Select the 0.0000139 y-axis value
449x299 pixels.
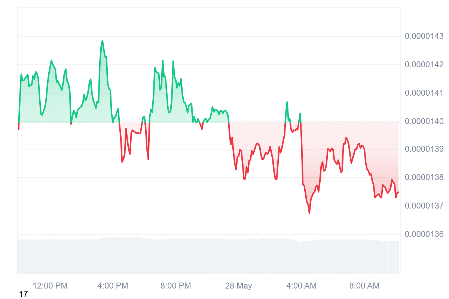(424, 149)
